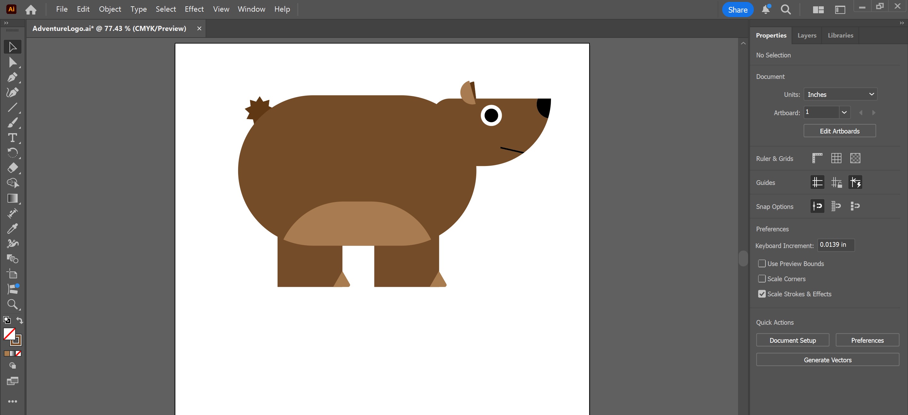Viewport: 908px width, 415px height.
Task: Click Edit Artboards button
Action: [839, 131]
